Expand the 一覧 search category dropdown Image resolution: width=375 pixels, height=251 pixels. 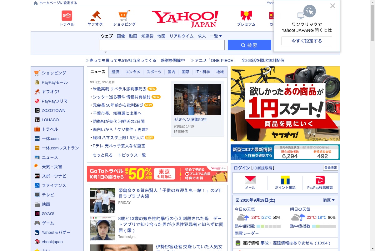coord(216,36)
